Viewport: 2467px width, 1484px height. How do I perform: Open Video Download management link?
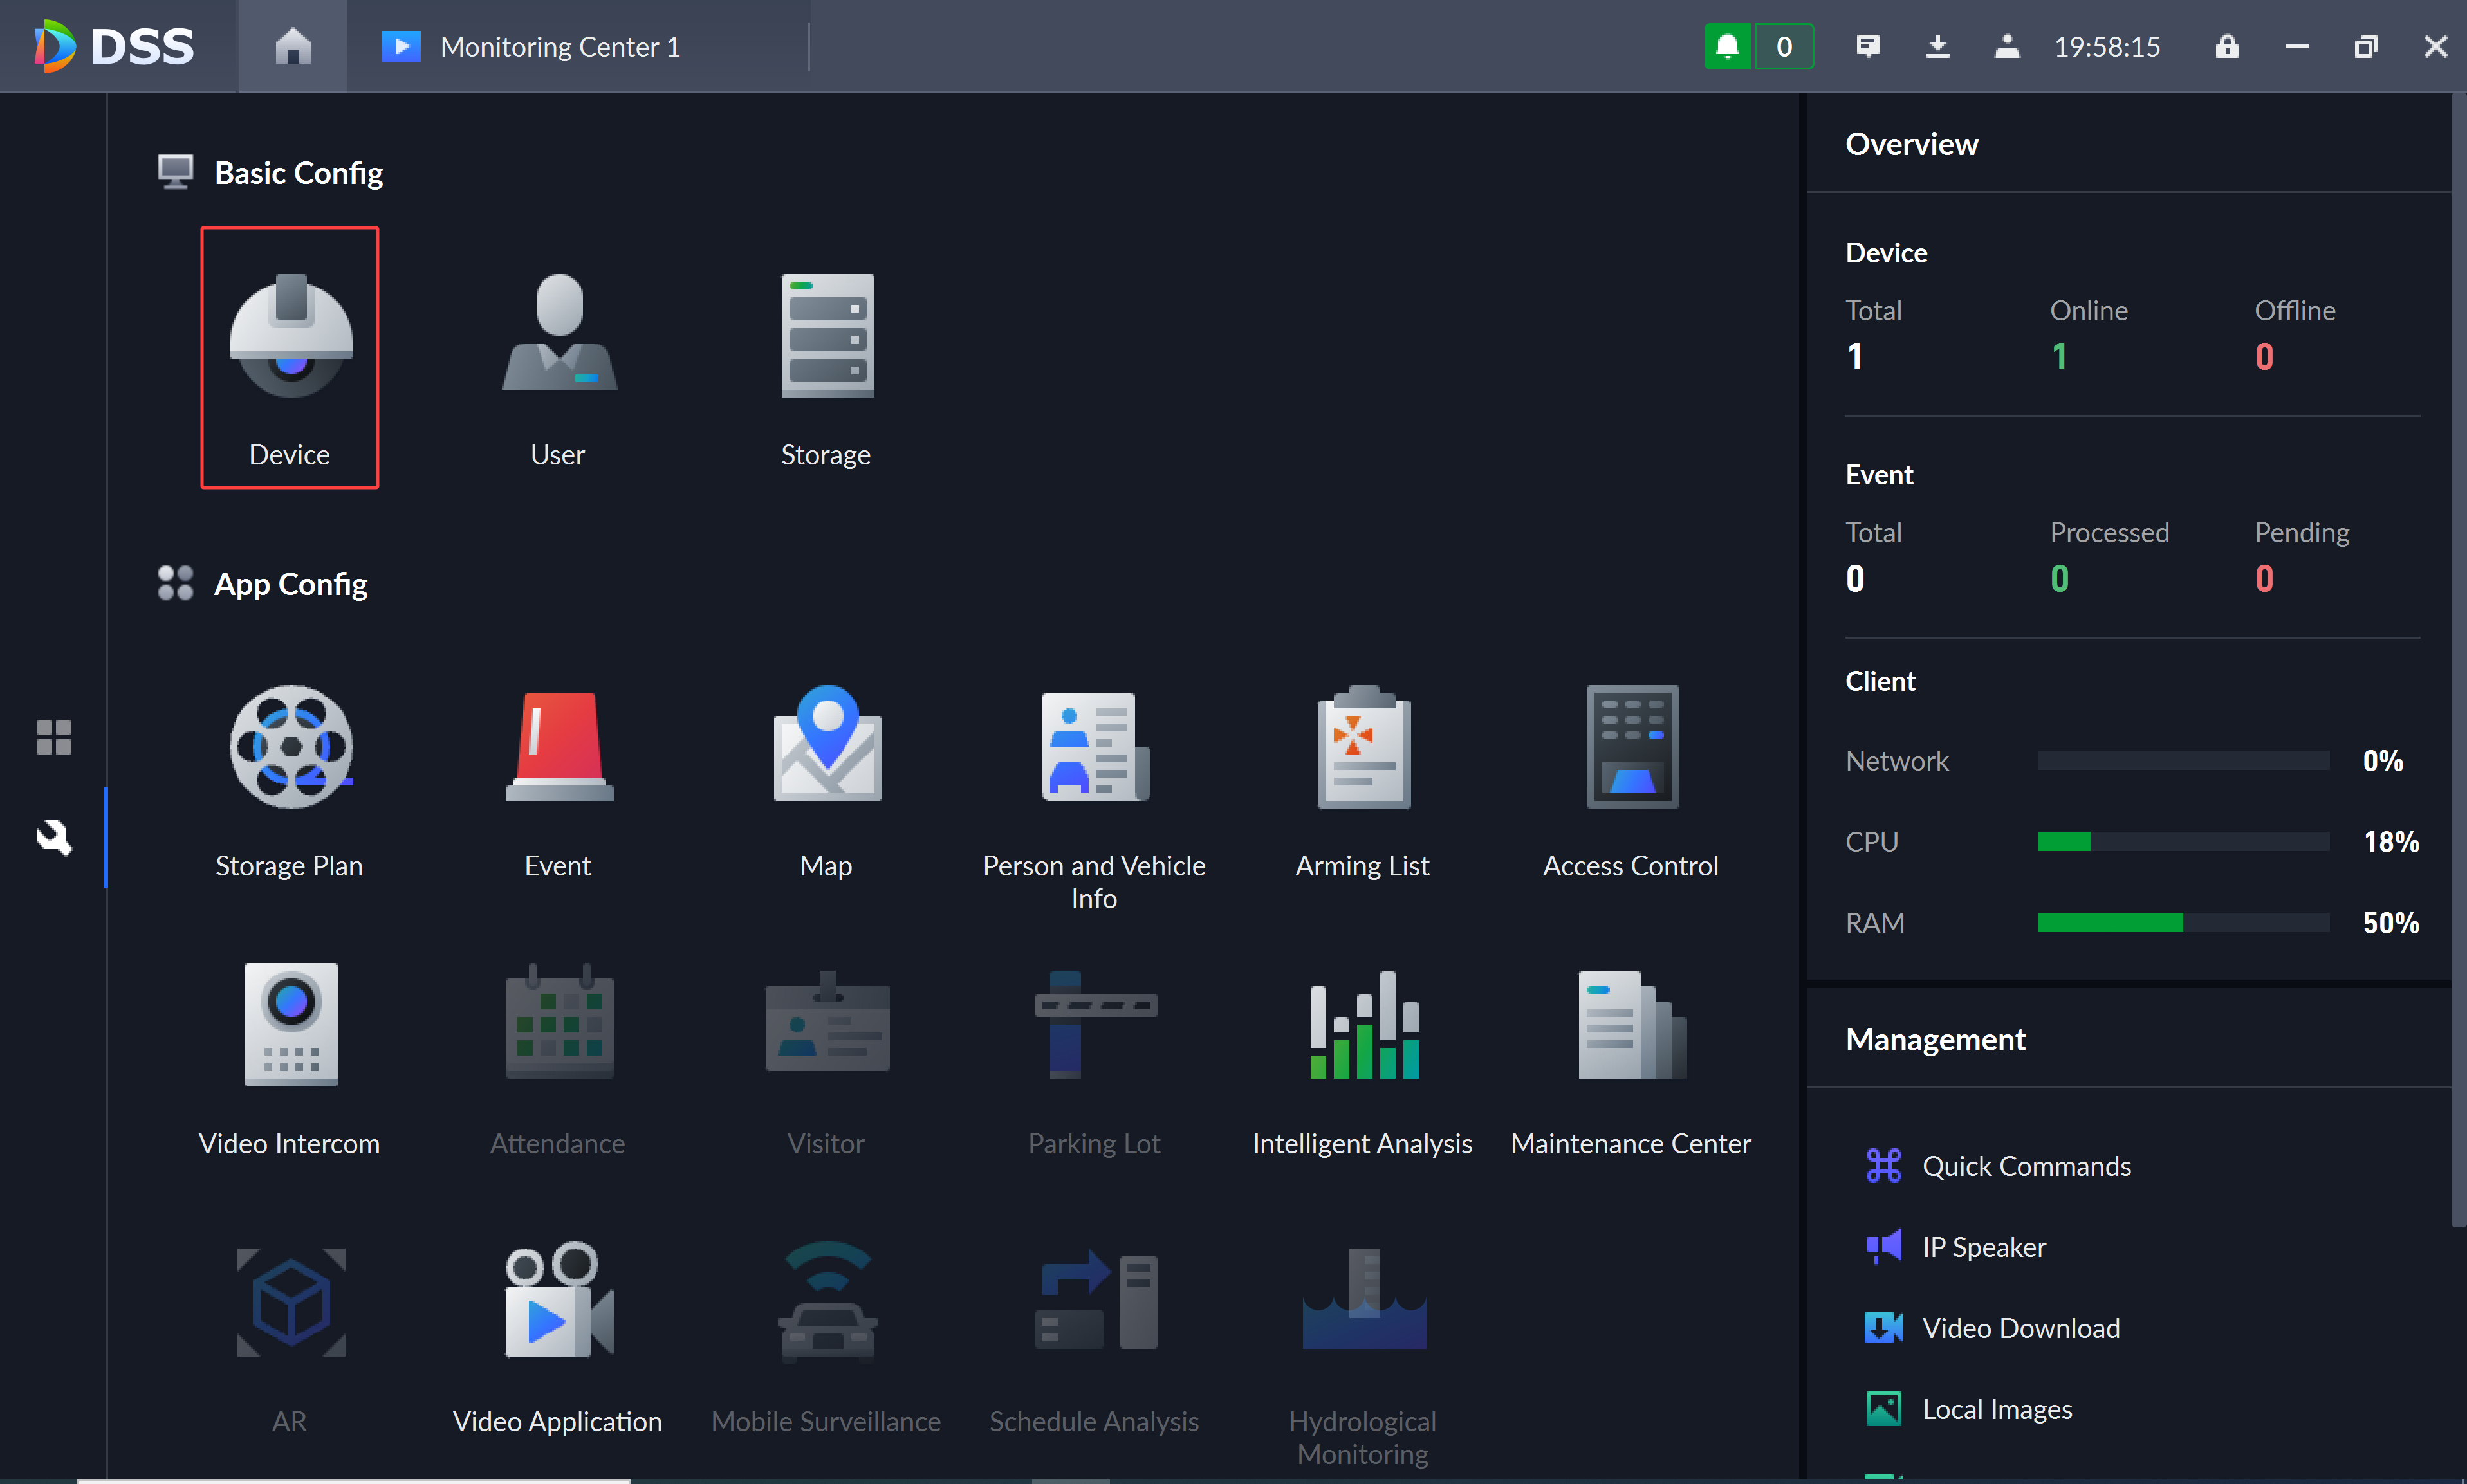click(x=1993, y=1328)
